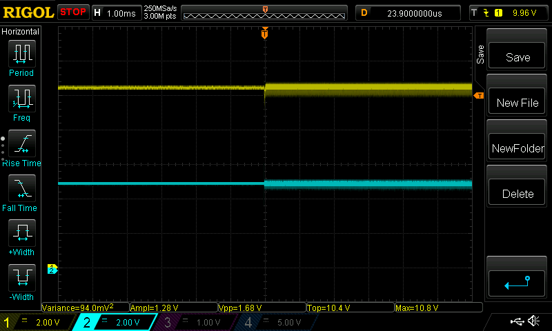Choose the Rise Time measurement icon
This screenshot has height=331, width=552.
22,143
